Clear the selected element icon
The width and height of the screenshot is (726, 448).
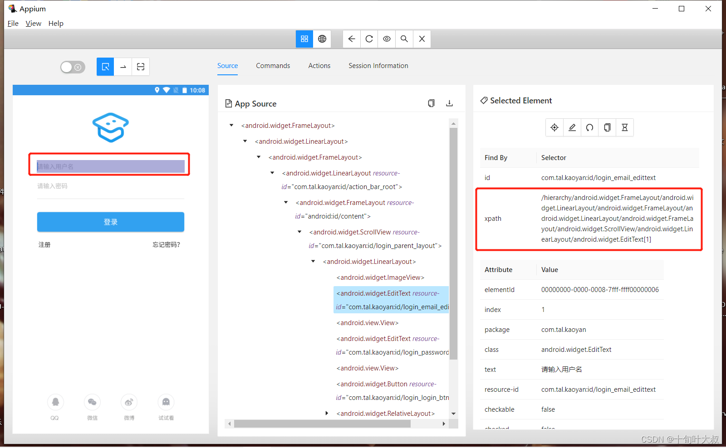click(589, 127)
